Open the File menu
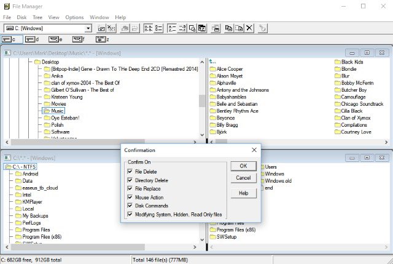393x264 pixels. pos(7,17)
